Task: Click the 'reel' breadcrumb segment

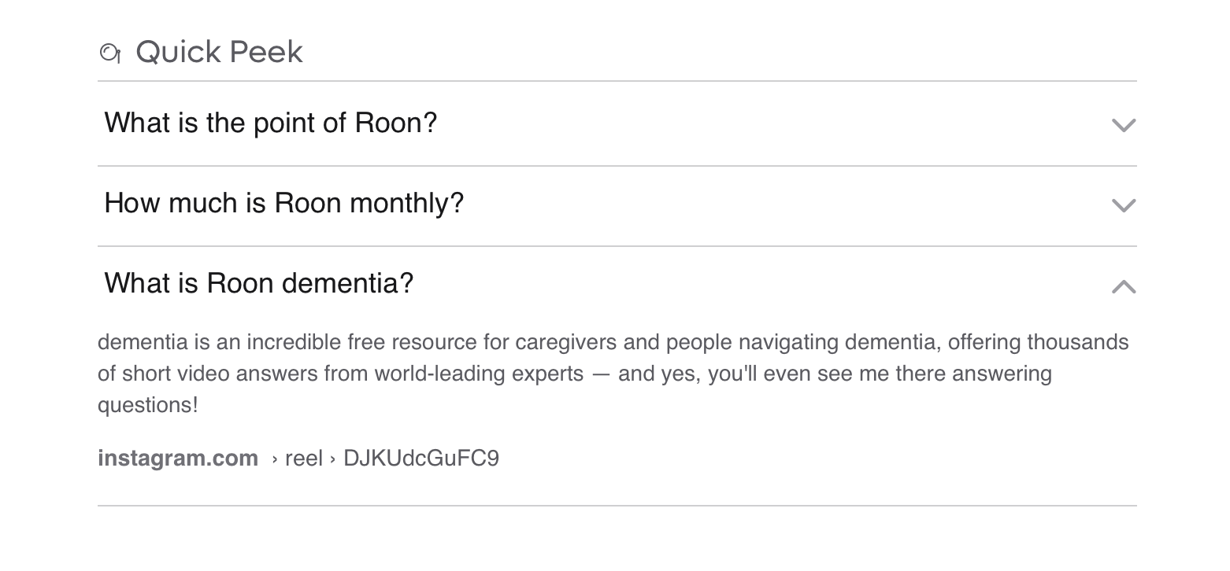Action: 304,459
